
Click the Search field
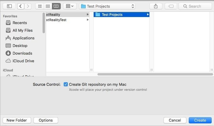195,6
